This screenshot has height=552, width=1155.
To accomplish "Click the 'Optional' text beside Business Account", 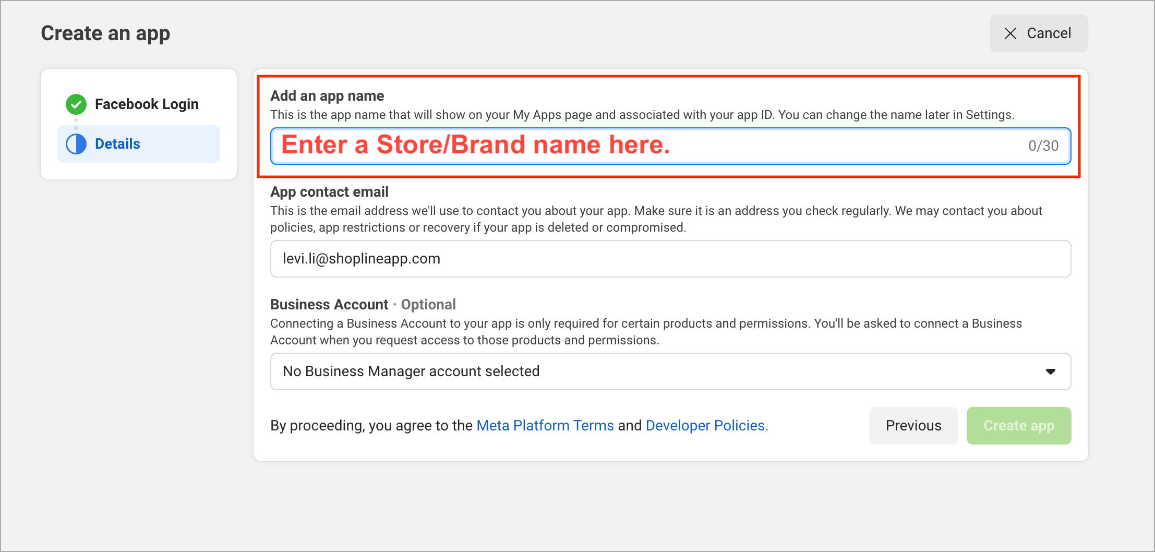I will [x=428, y=305].
